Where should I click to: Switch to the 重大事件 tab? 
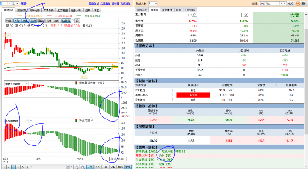(167, 10)
